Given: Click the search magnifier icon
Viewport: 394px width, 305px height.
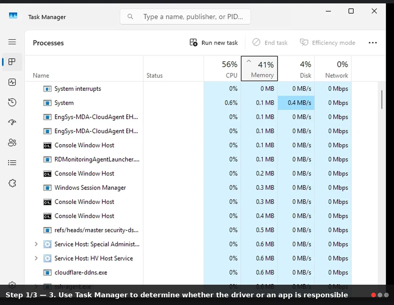Looking at the screenshot, I should click(130, 17).
